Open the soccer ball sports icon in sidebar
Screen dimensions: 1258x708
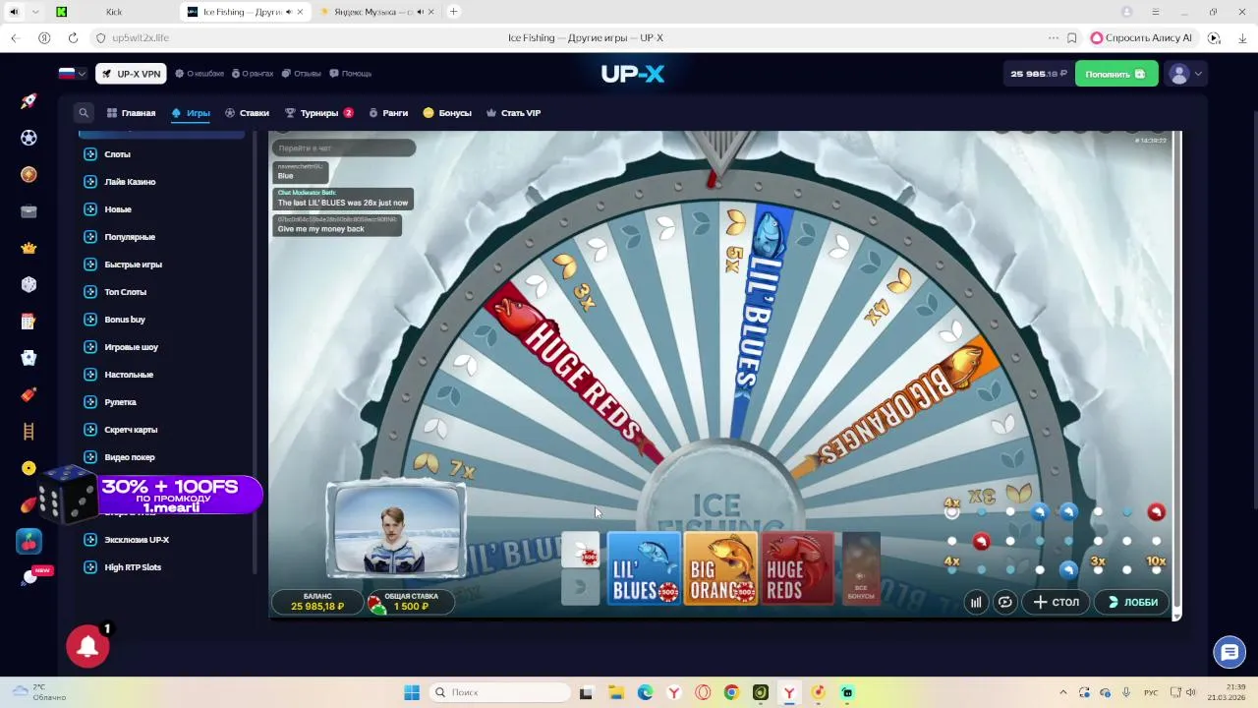pos(29,138)
